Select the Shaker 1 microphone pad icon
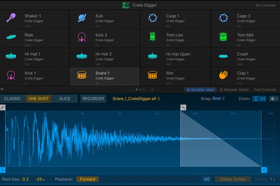The image size is (280, 186). tap(11, 18)
